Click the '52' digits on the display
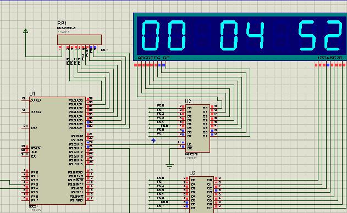The image size is (347, 213). pyautogui.click(x=321, y=35)
